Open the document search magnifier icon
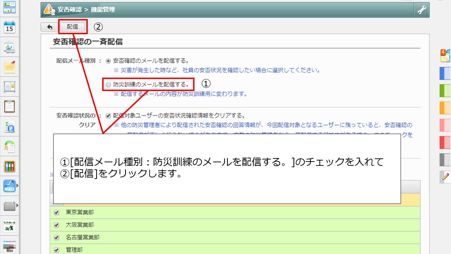This screenshot has height=254, width=451. point(10,127)
